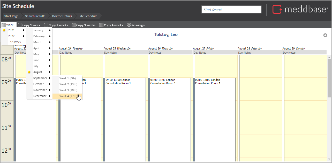
Task: Open Day Notes for August 25 Wednesday
Action: pos(125,53)
